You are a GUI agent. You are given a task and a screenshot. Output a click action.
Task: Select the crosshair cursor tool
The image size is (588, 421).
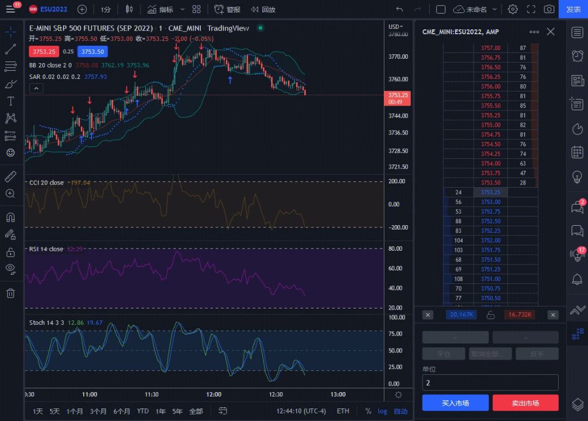(10, 32)
